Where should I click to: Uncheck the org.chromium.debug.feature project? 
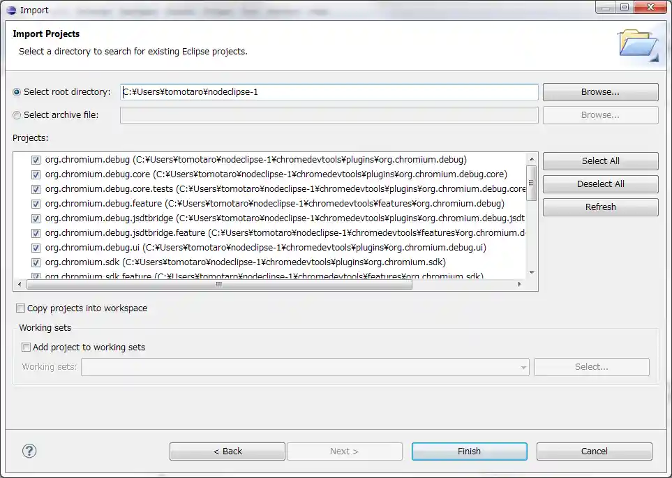pyautogui.click(x=36, y=203)
